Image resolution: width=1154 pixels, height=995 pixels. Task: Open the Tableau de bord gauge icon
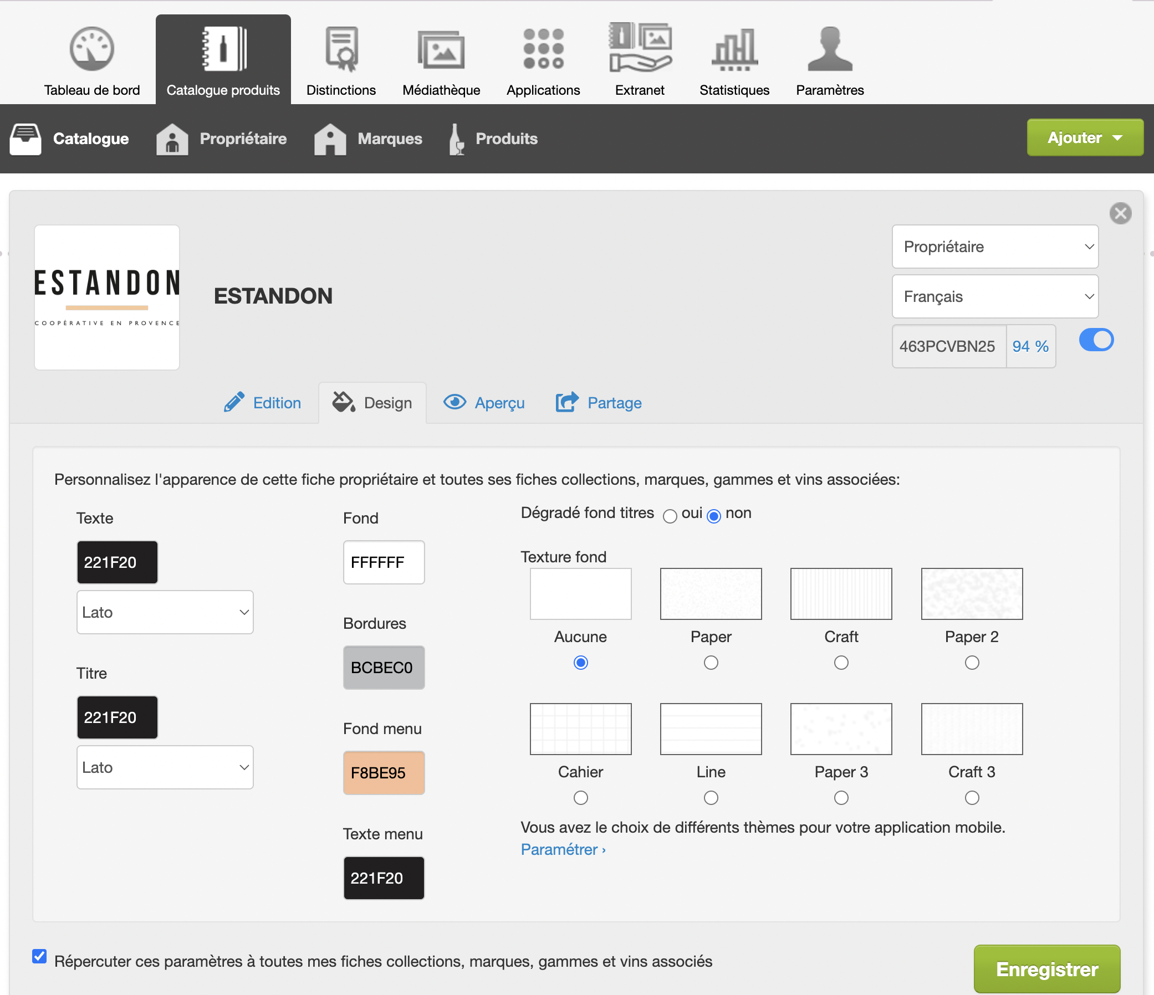coord(92,49)
